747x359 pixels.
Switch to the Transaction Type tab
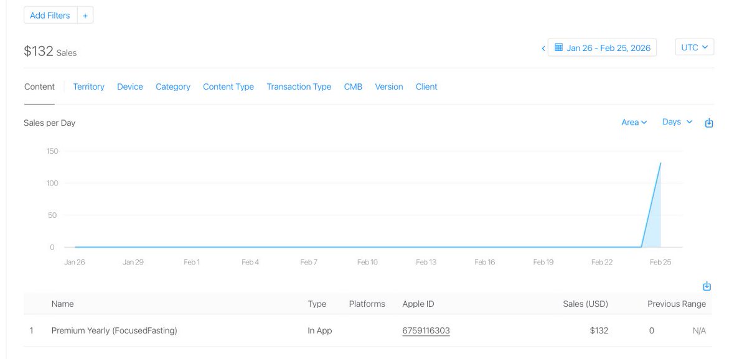pos(299,86)
